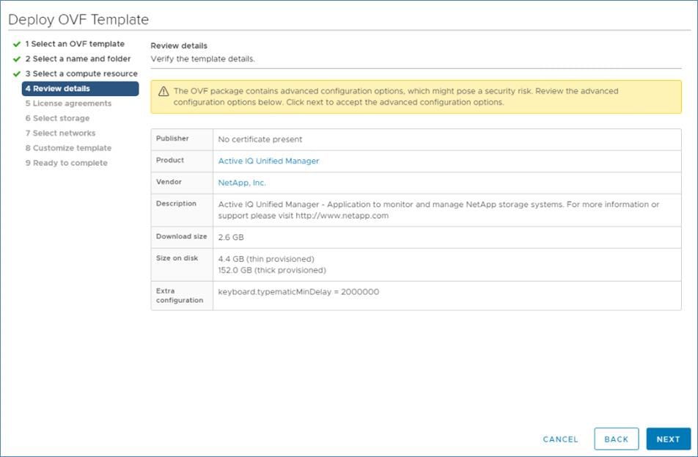
Task: Click 'Verify the template details.' text
Action: pyautogui.click(x=202, y=59)
